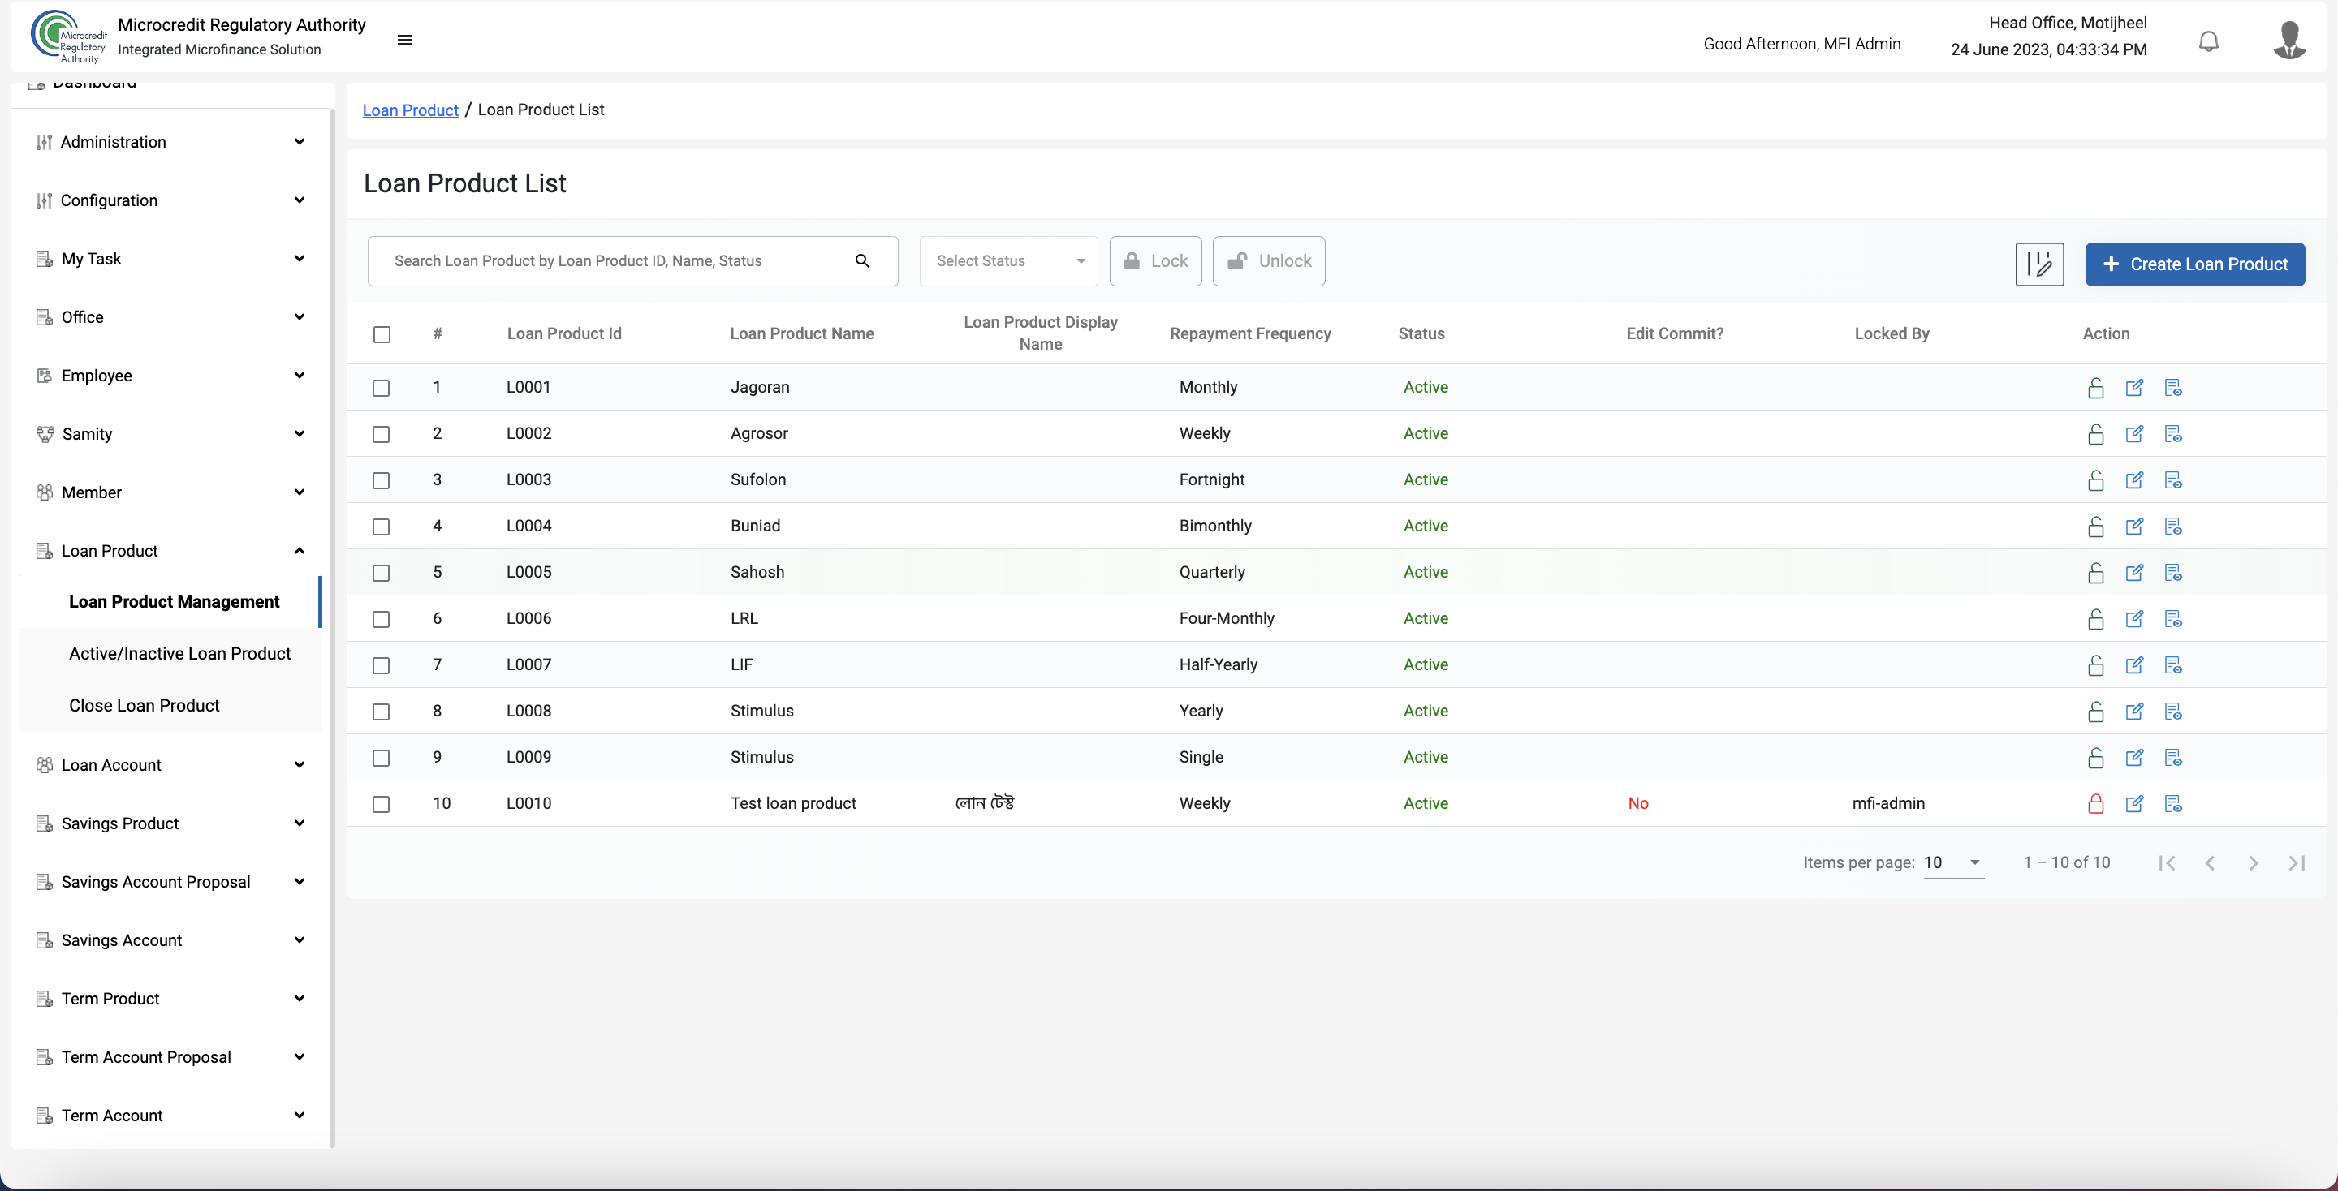This screenshot has width=2338, height=1191.
Task: Click the lock icon for Sahosh row
Action: click(2094, 572)
